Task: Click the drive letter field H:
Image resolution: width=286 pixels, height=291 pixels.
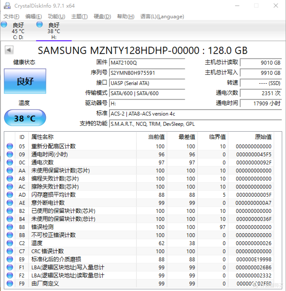Action: pos(147,103)
